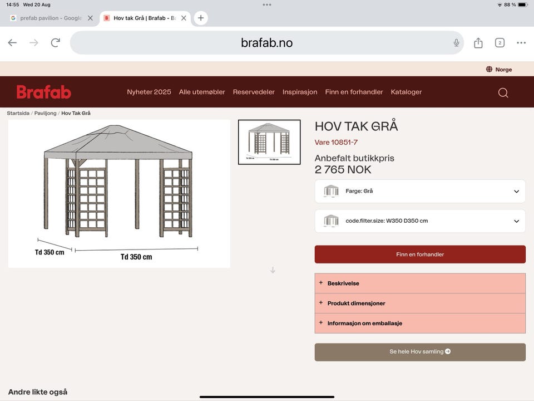Navigate back using the back arrow
This screenshot has height=401, width=534.
click(x=12, y=42)
